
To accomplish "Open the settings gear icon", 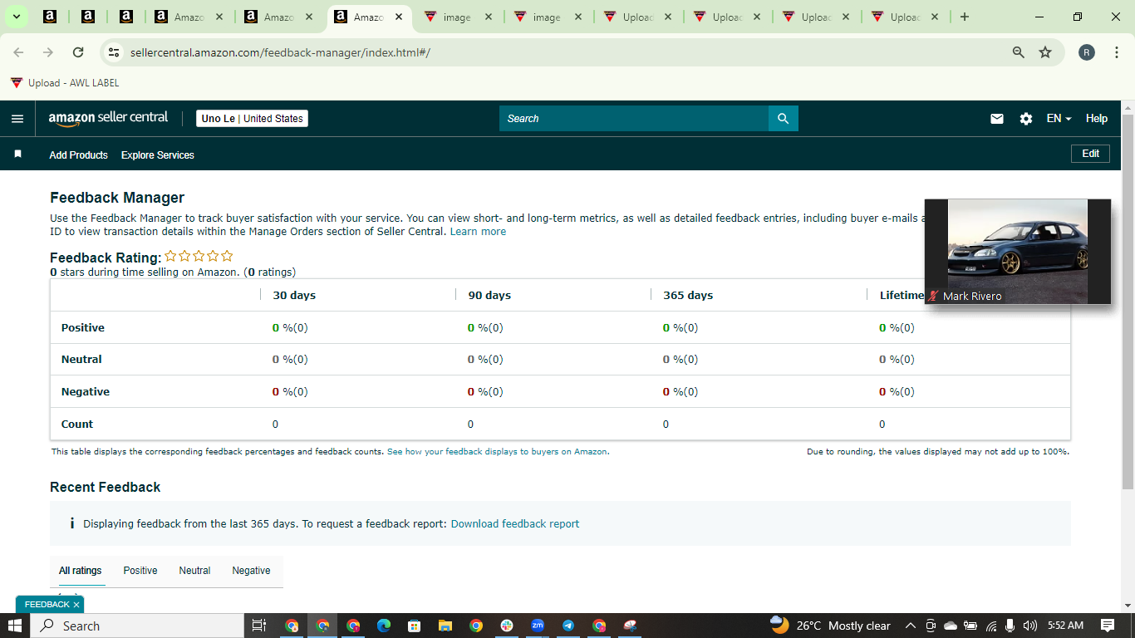I will (x=1026, y=119).
